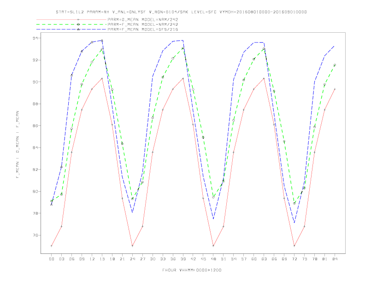
Task: Click the x-axis tick label 45
Action: [203, 259]
